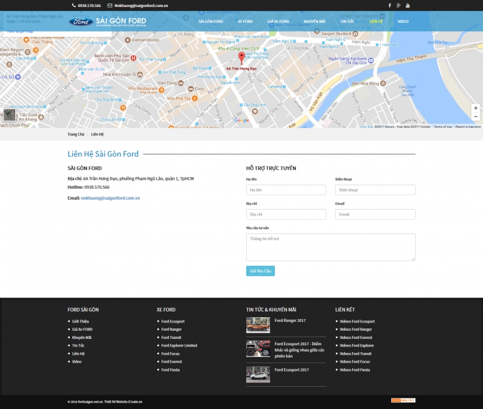Open Ford Transit footer link
Image resolution: width=483 pixels, height=409 pixels.
click(171, 337)
